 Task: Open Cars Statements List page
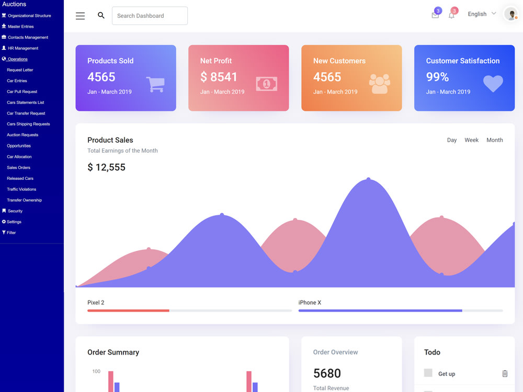pos(25,102)
